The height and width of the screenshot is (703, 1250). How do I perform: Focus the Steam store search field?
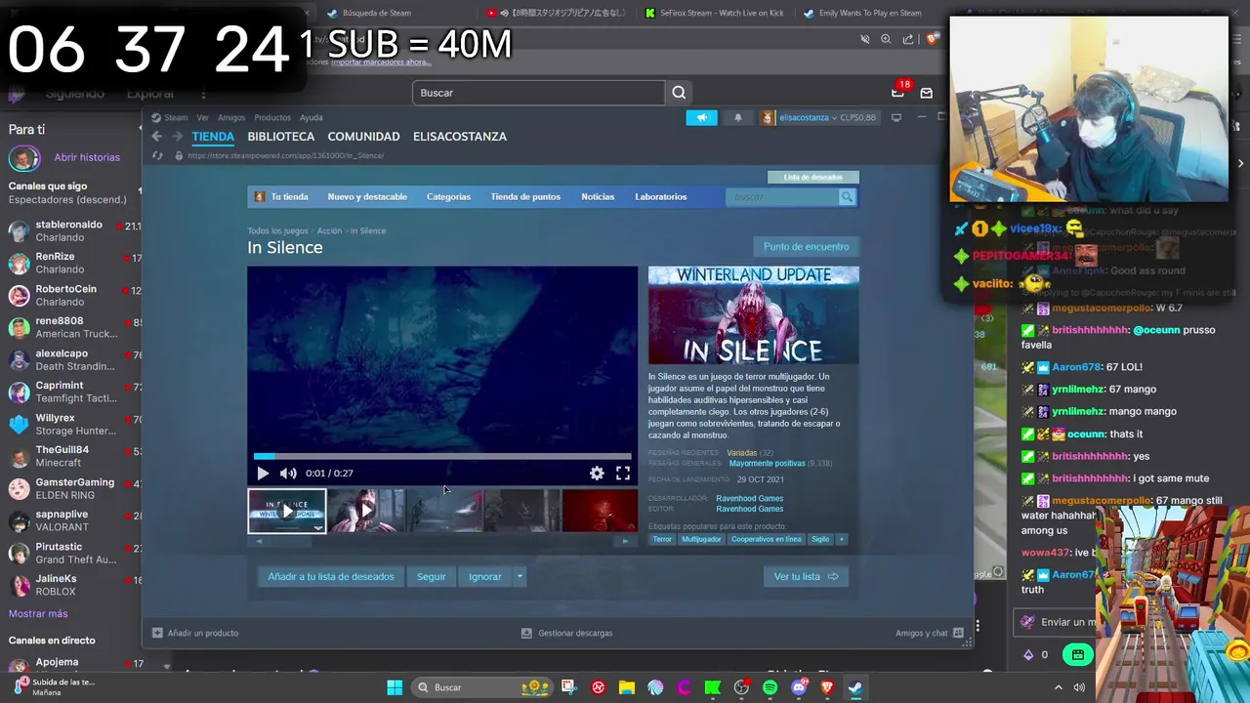click(x=782, y=197)
